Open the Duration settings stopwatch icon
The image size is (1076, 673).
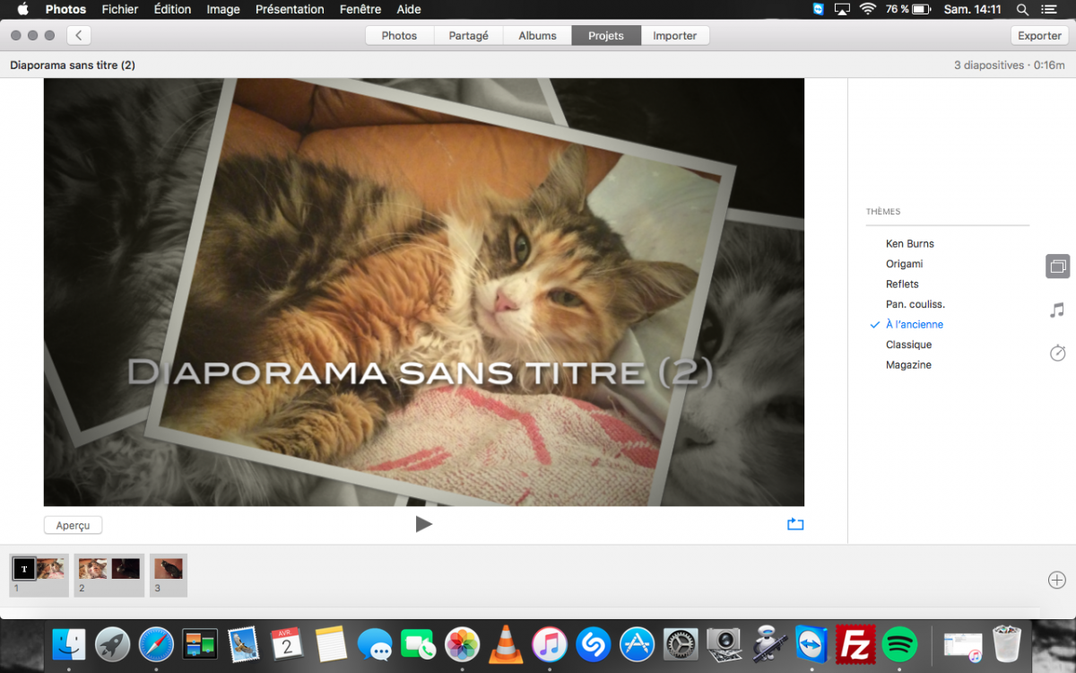(x=1057, y=353)
